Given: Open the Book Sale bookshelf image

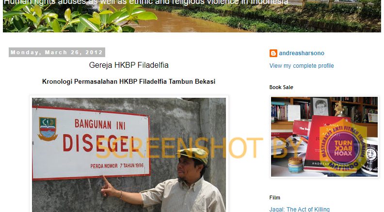Looking at the screenshot, I should tap(324, 136).
